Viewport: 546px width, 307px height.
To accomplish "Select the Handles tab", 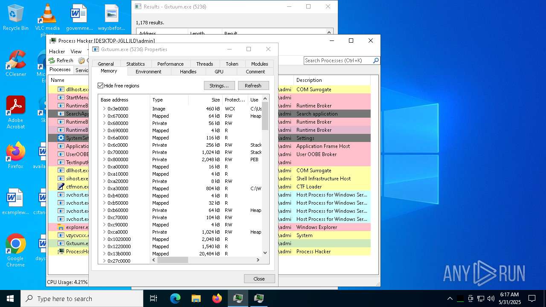I will pyautogui.click(x=188, y=72).
